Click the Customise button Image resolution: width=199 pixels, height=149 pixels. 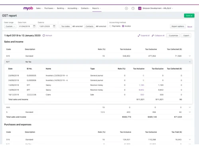click(173, 35)
